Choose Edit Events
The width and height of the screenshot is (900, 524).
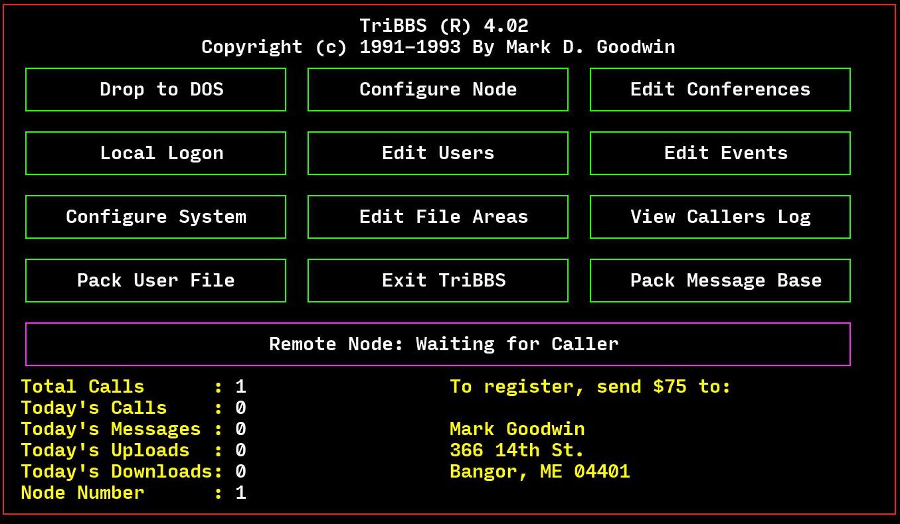[x=720, y=153]
